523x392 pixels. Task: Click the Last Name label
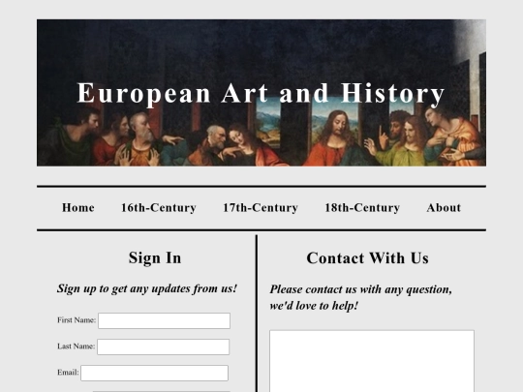coord(77,347)
